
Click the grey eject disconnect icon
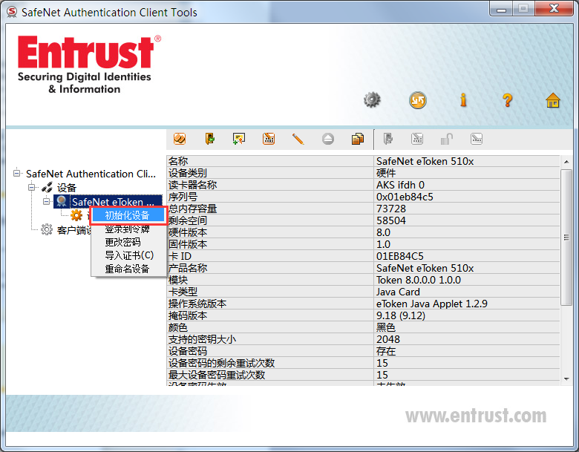coord(328,139)
